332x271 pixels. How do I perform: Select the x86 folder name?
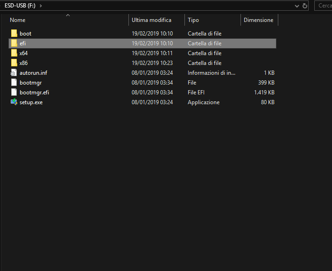[x=23, y=63]
